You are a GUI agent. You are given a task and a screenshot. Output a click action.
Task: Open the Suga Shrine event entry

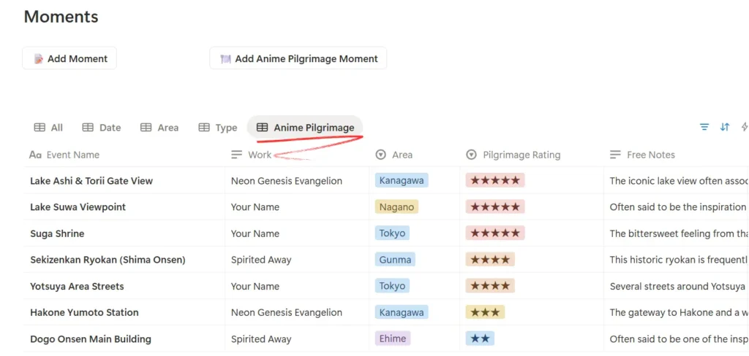[57, 233]
